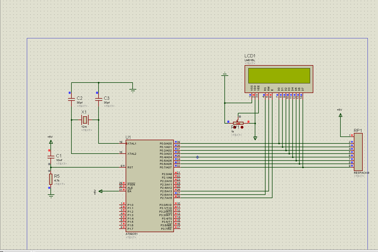378x252 pixels.
Task: Click the C2 reference label
Action: coord(79,98)
